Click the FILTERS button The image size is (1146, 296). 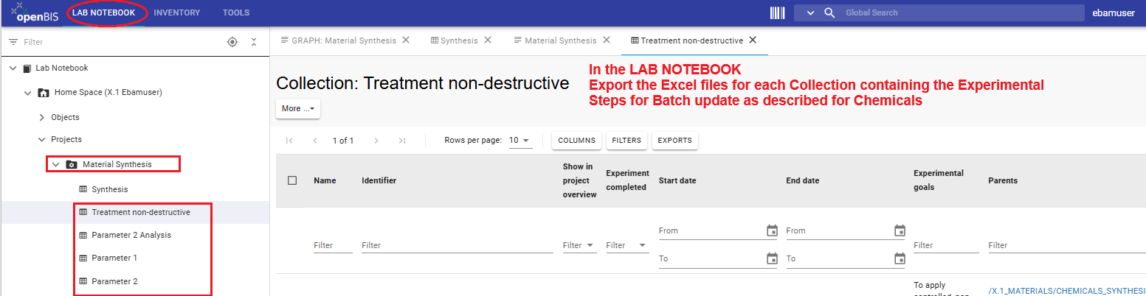pyautogui.click(x=626, y=141)
